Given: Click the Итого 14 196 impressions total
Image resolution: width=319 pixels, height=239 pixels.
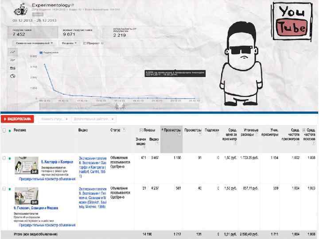Looking at the screenshot, I should [147, 234].
